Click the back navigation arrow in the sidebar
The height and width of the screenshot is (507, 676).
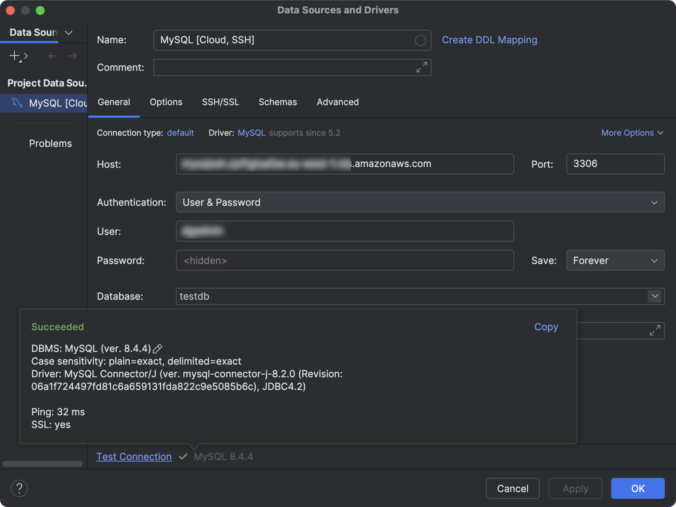point(53,56)
